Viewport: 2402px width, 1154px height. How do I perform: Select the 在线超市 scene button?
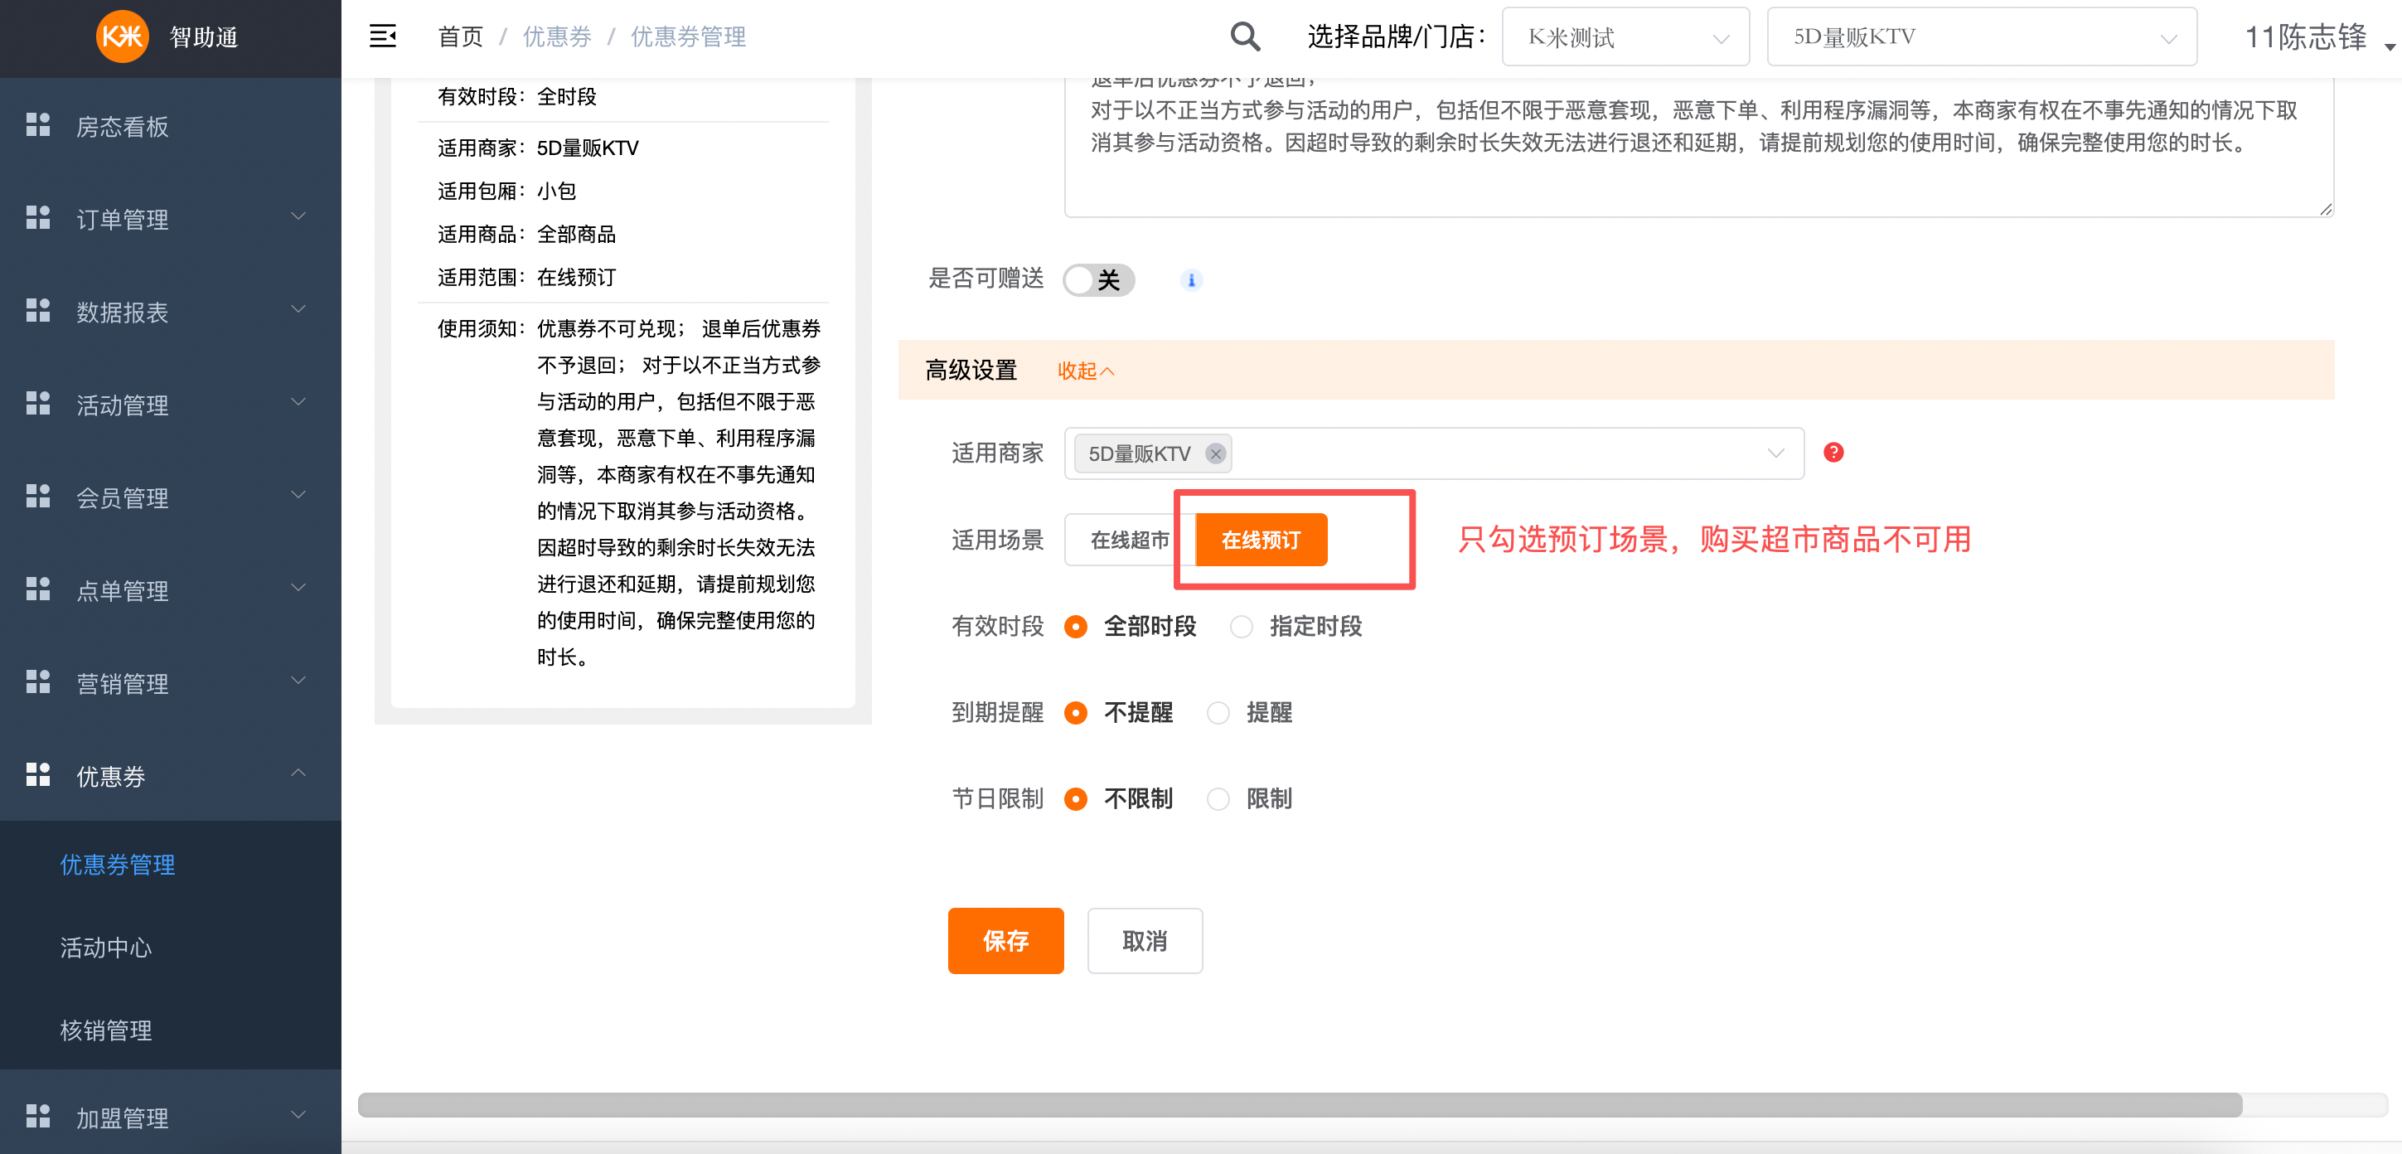click(x=1129, y=541)
